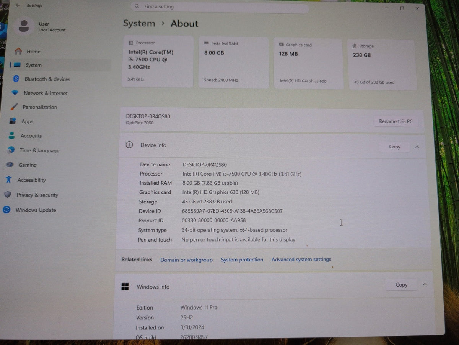This screenshot has width=459, height=345.
Task: Click the Storage card showing 238 GB
Action: point(382,64)
